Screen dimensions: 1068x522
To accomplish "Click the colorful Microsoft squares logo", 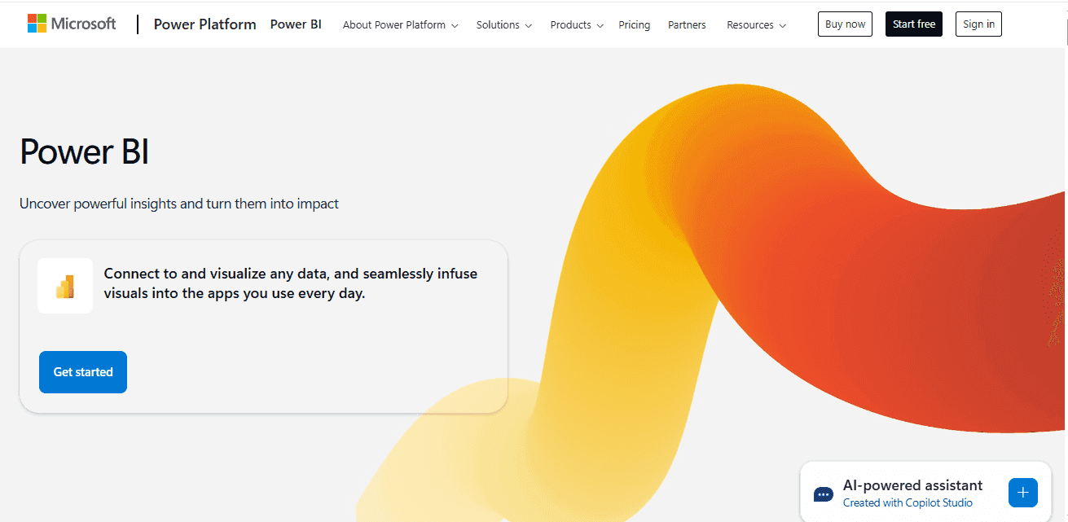I will [x=36, y=22].
